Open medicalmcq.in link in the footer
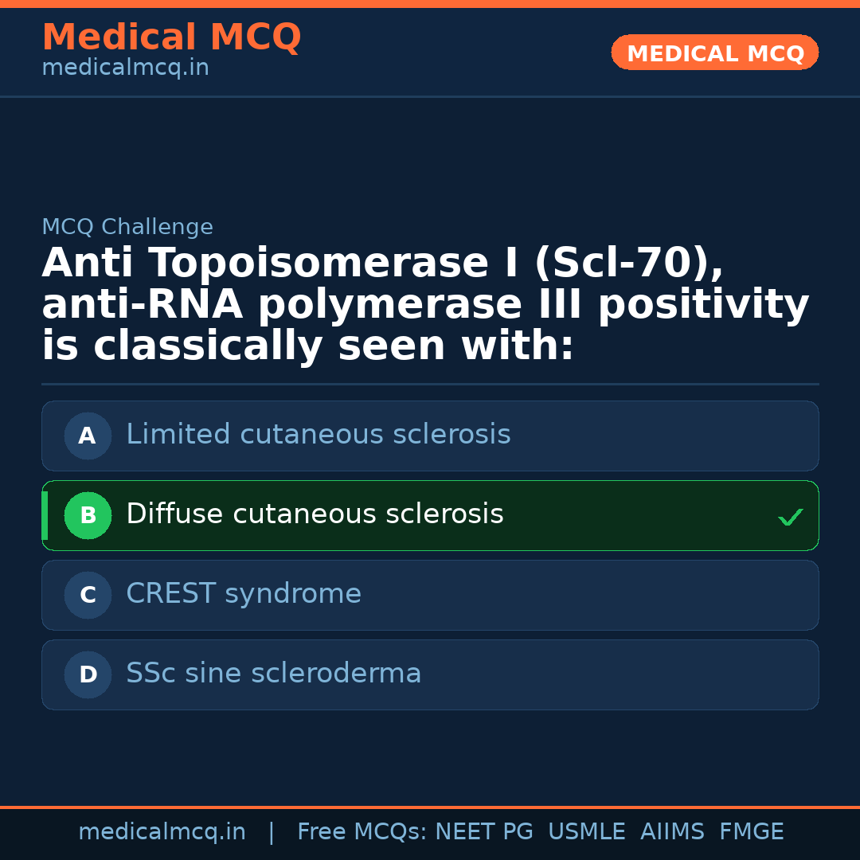This screenshot has height=860, width=860. (162, 832)
